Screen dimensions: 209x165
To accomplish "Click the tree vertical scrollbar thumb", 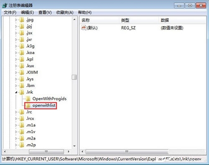I will click(x=74, y=77).
